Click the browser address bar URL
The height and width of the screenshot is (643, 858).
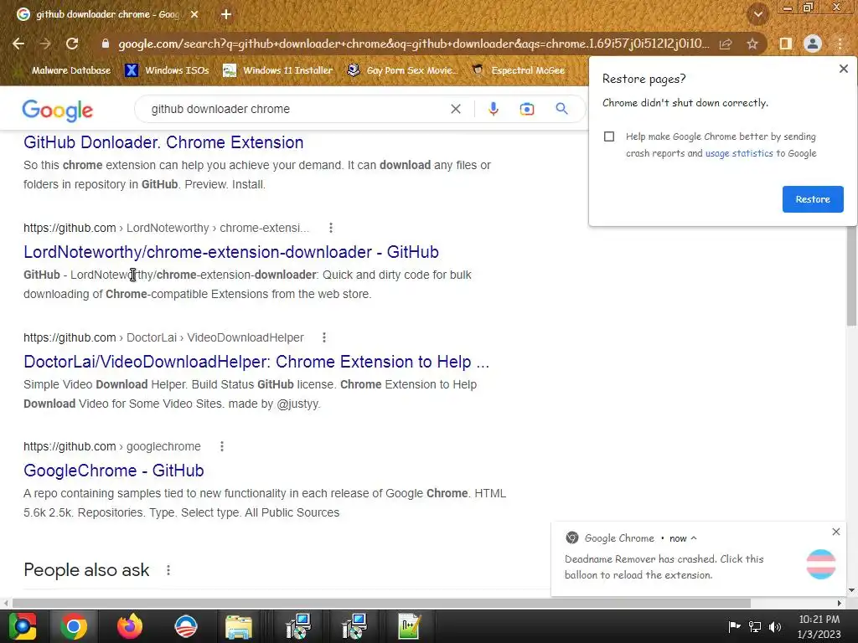tap(414, 44)
